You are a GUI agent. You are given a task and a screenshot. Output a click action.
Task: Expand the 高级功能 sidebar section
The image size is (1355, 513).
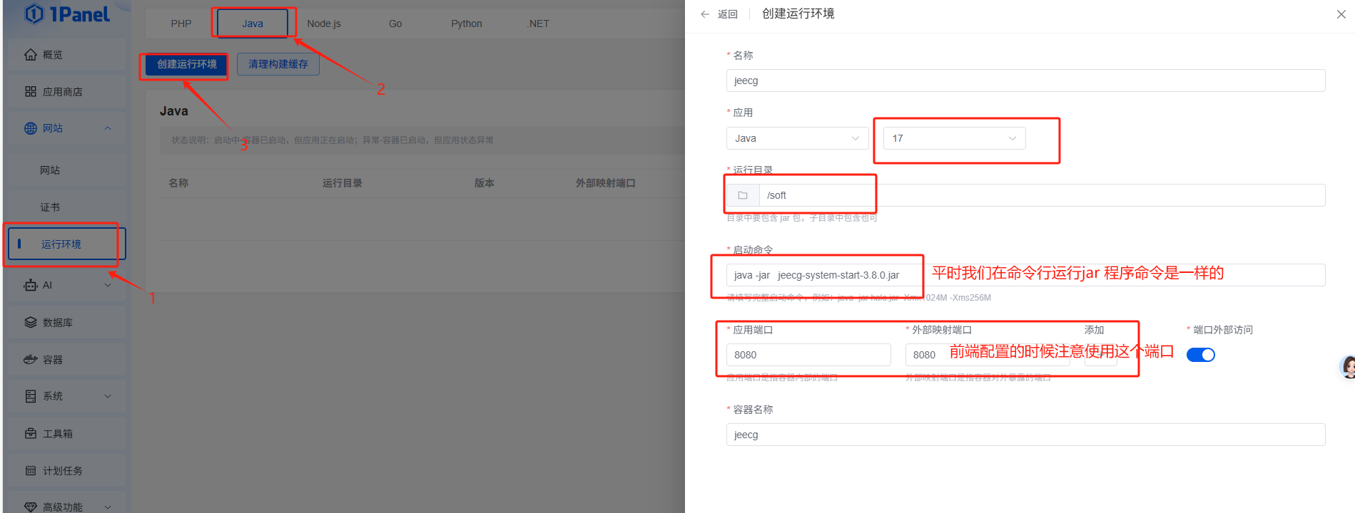click(x=108, y=507)
